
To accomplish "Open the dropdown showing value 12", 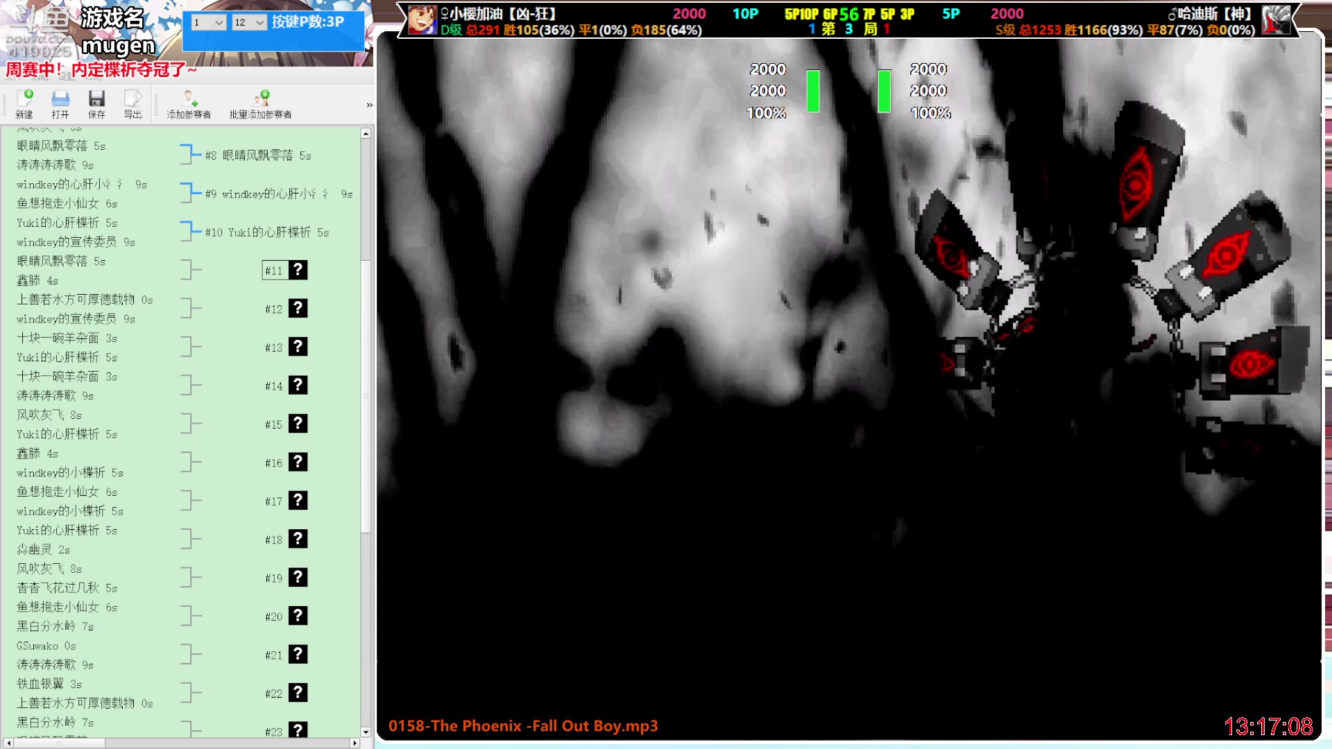I will [250, 22].
